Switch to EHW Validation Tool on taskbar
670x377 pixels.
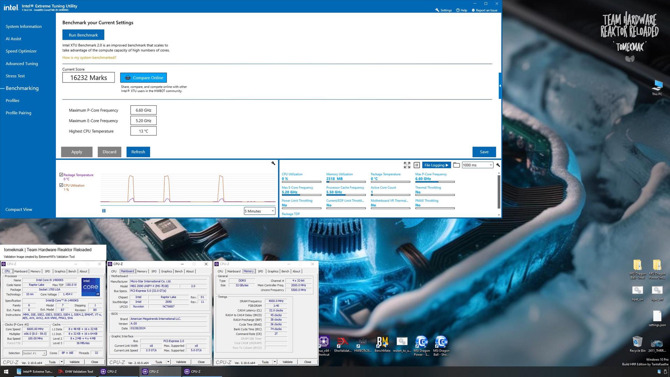(x=76, y=371)
